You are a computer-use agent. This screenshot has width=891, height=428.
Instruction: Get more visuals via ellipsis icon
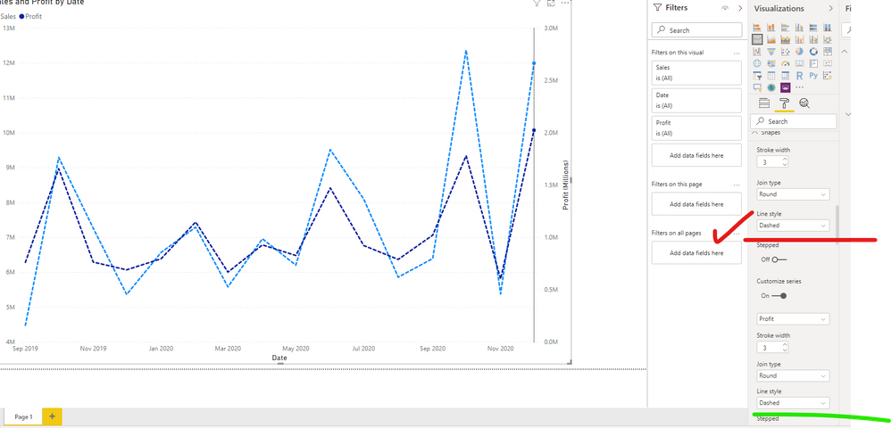pyautogui.click(x=800, y=87)
